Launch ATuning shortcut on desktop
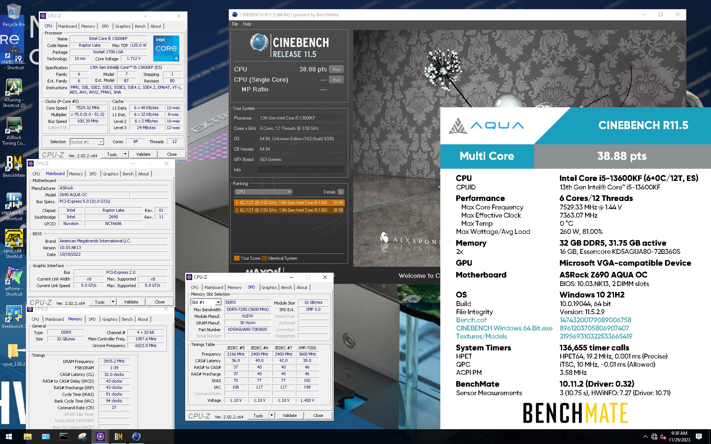This screenshot has height=444, width=711. click(14, 93)
